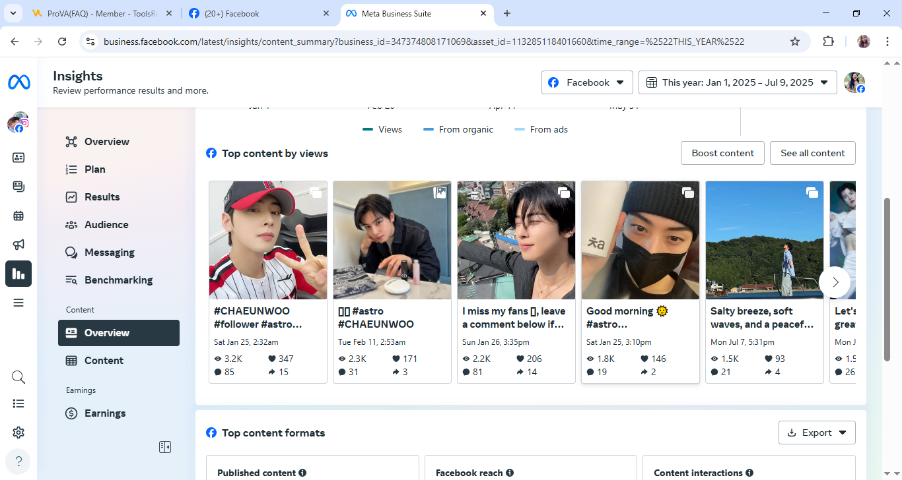Image resolution: width=902 pixels, height=480 pixels.
Task: Toggle the From ads legend item
Action: 541,129
